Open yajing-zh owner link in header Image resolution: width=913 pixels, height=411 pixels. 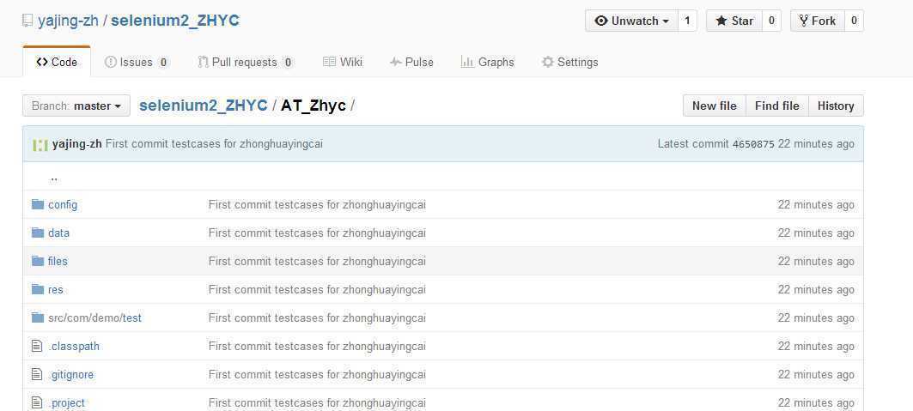click(68, 21)
